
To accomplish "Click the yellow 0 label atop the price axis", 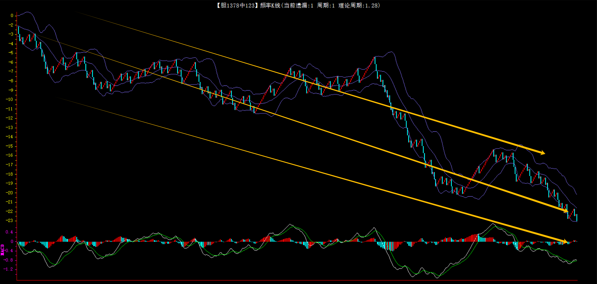I will 12,16.
